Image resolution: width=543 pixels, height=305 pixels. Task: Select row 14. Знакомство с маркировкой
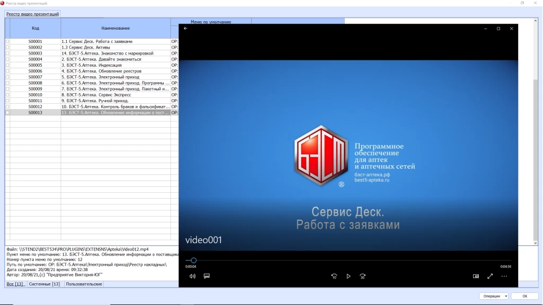tap(116, 53)
